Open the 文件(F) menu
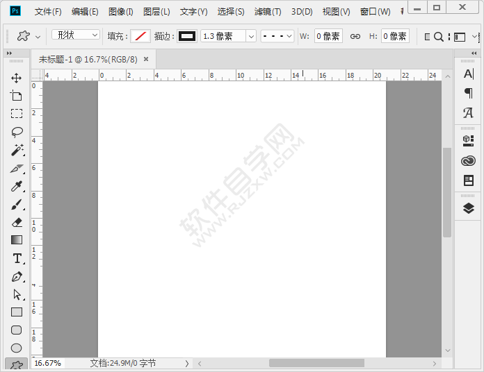The height and width of the screenshot is (372, 484). coord(48,12)
